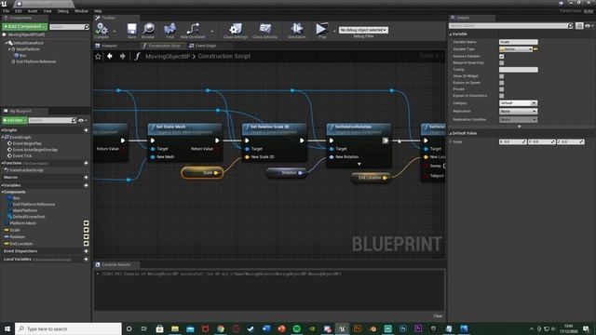
Task: Enable Expose to Cinematics checkbox
Action: point(501,95)
